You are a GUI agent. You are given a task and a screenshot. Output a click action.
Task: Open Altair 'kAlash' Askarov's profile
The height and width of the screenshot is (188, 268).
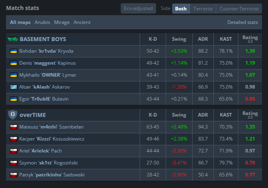[x=45, y=87]
